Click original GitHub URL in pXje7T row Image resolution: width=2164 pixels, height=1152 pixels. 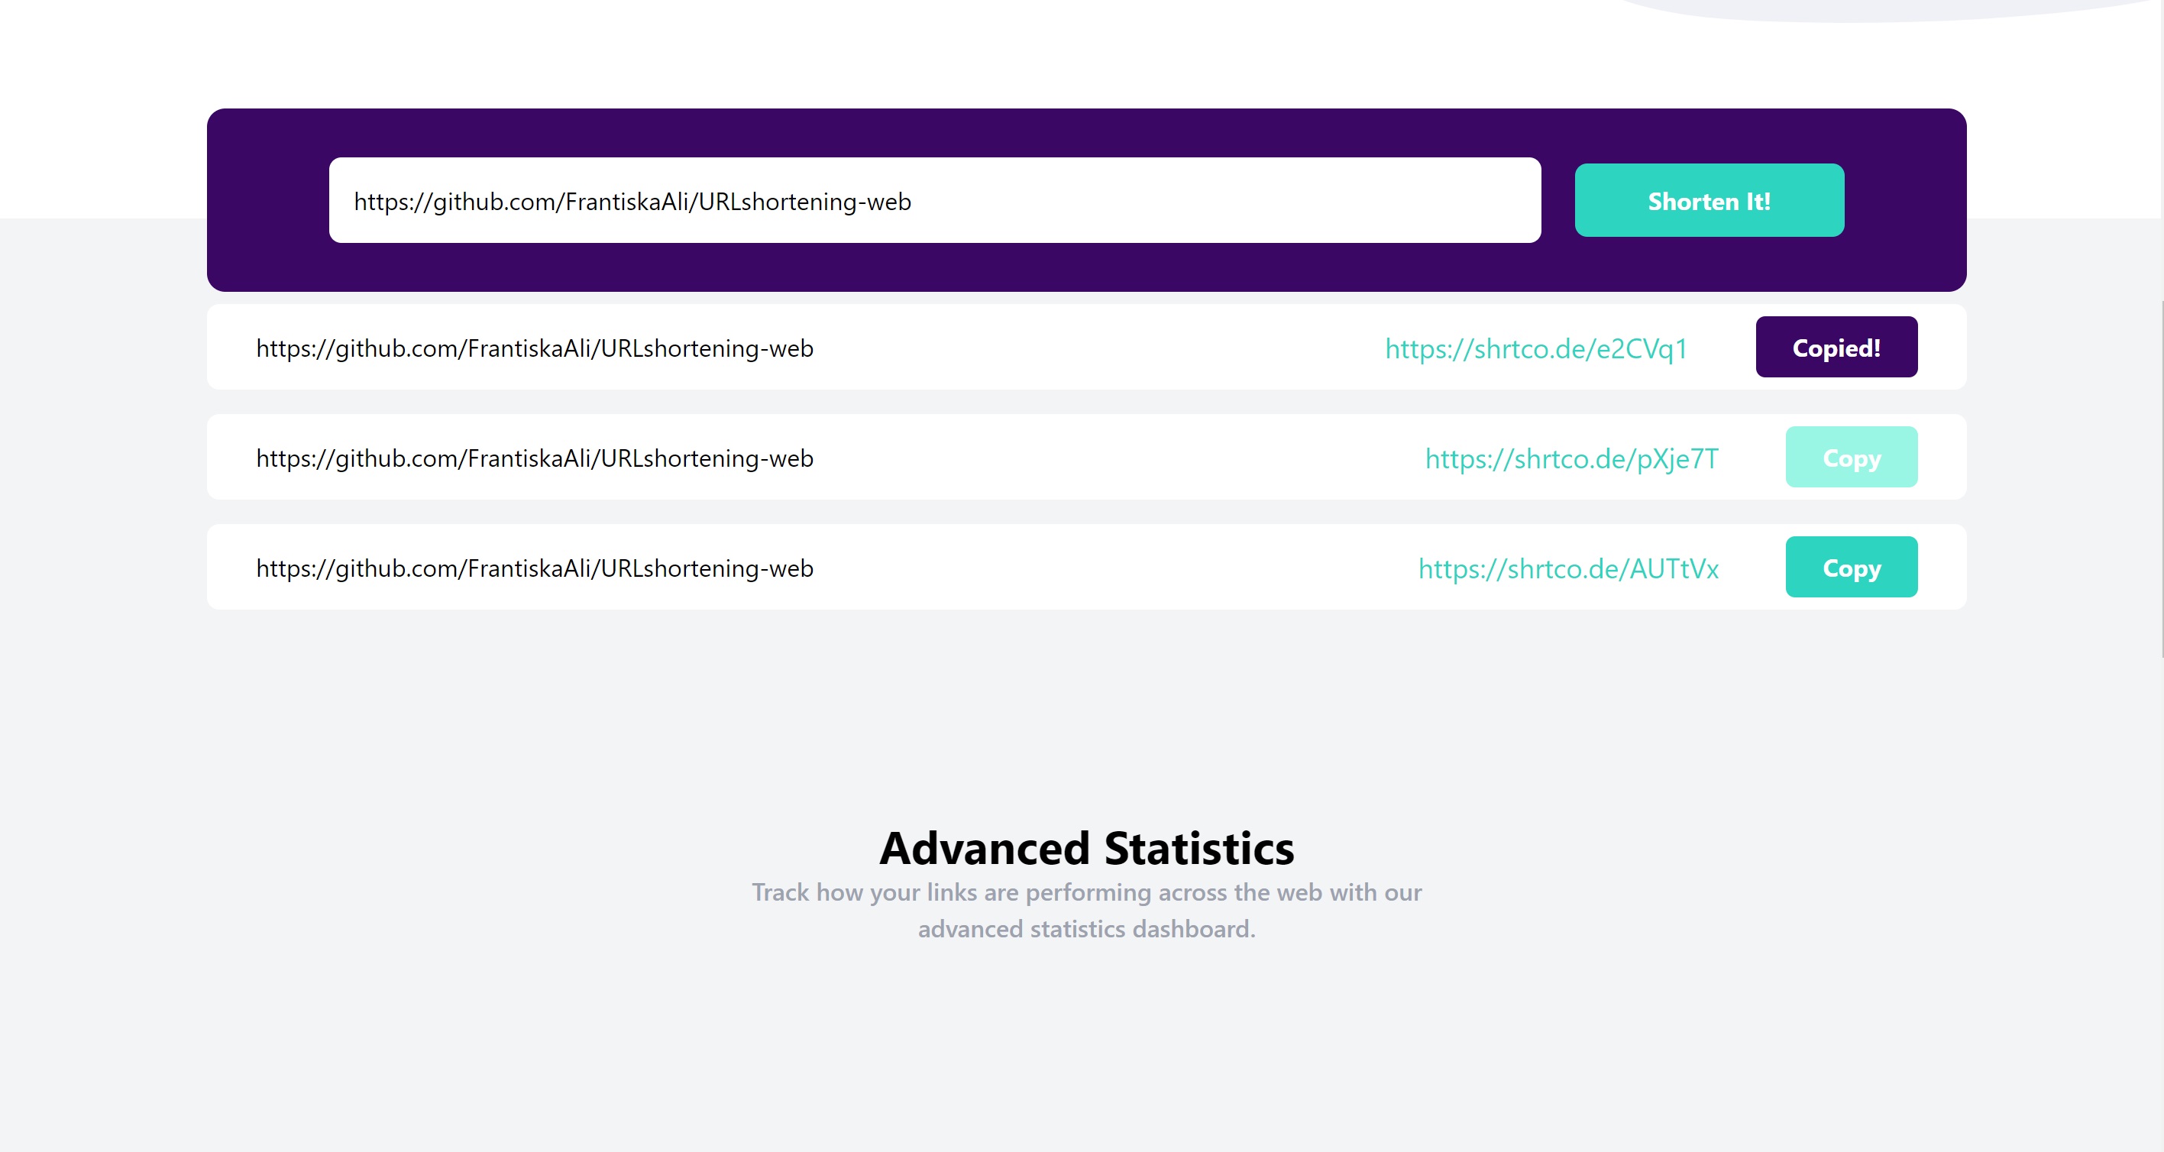click(x=534, y=459)
